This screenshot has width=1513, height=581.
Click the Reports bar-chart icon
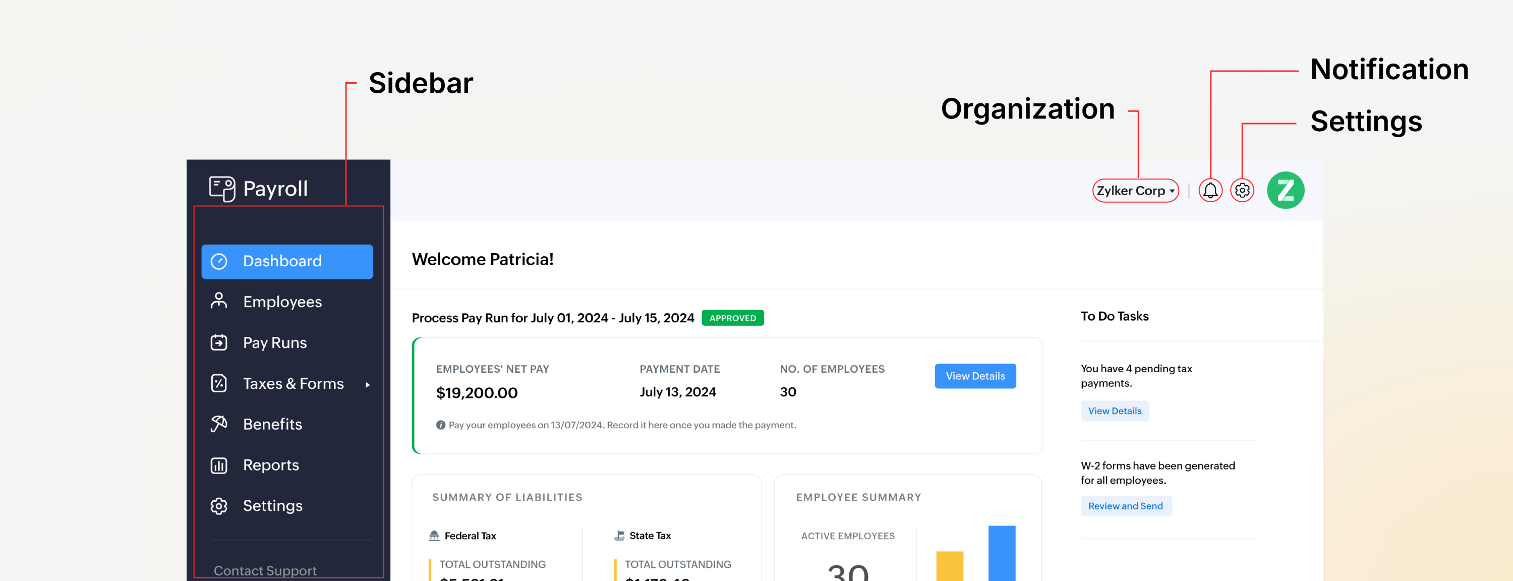pyautogui.click(x=220, y=464)
